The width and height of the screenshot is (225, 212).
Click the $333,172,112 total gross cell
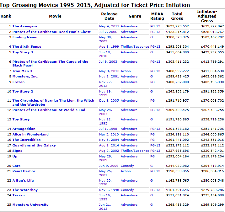177,146
